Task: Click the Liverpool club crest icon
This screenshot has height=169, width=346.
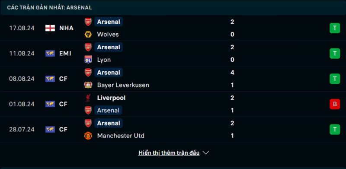Action: pos(88,98)
